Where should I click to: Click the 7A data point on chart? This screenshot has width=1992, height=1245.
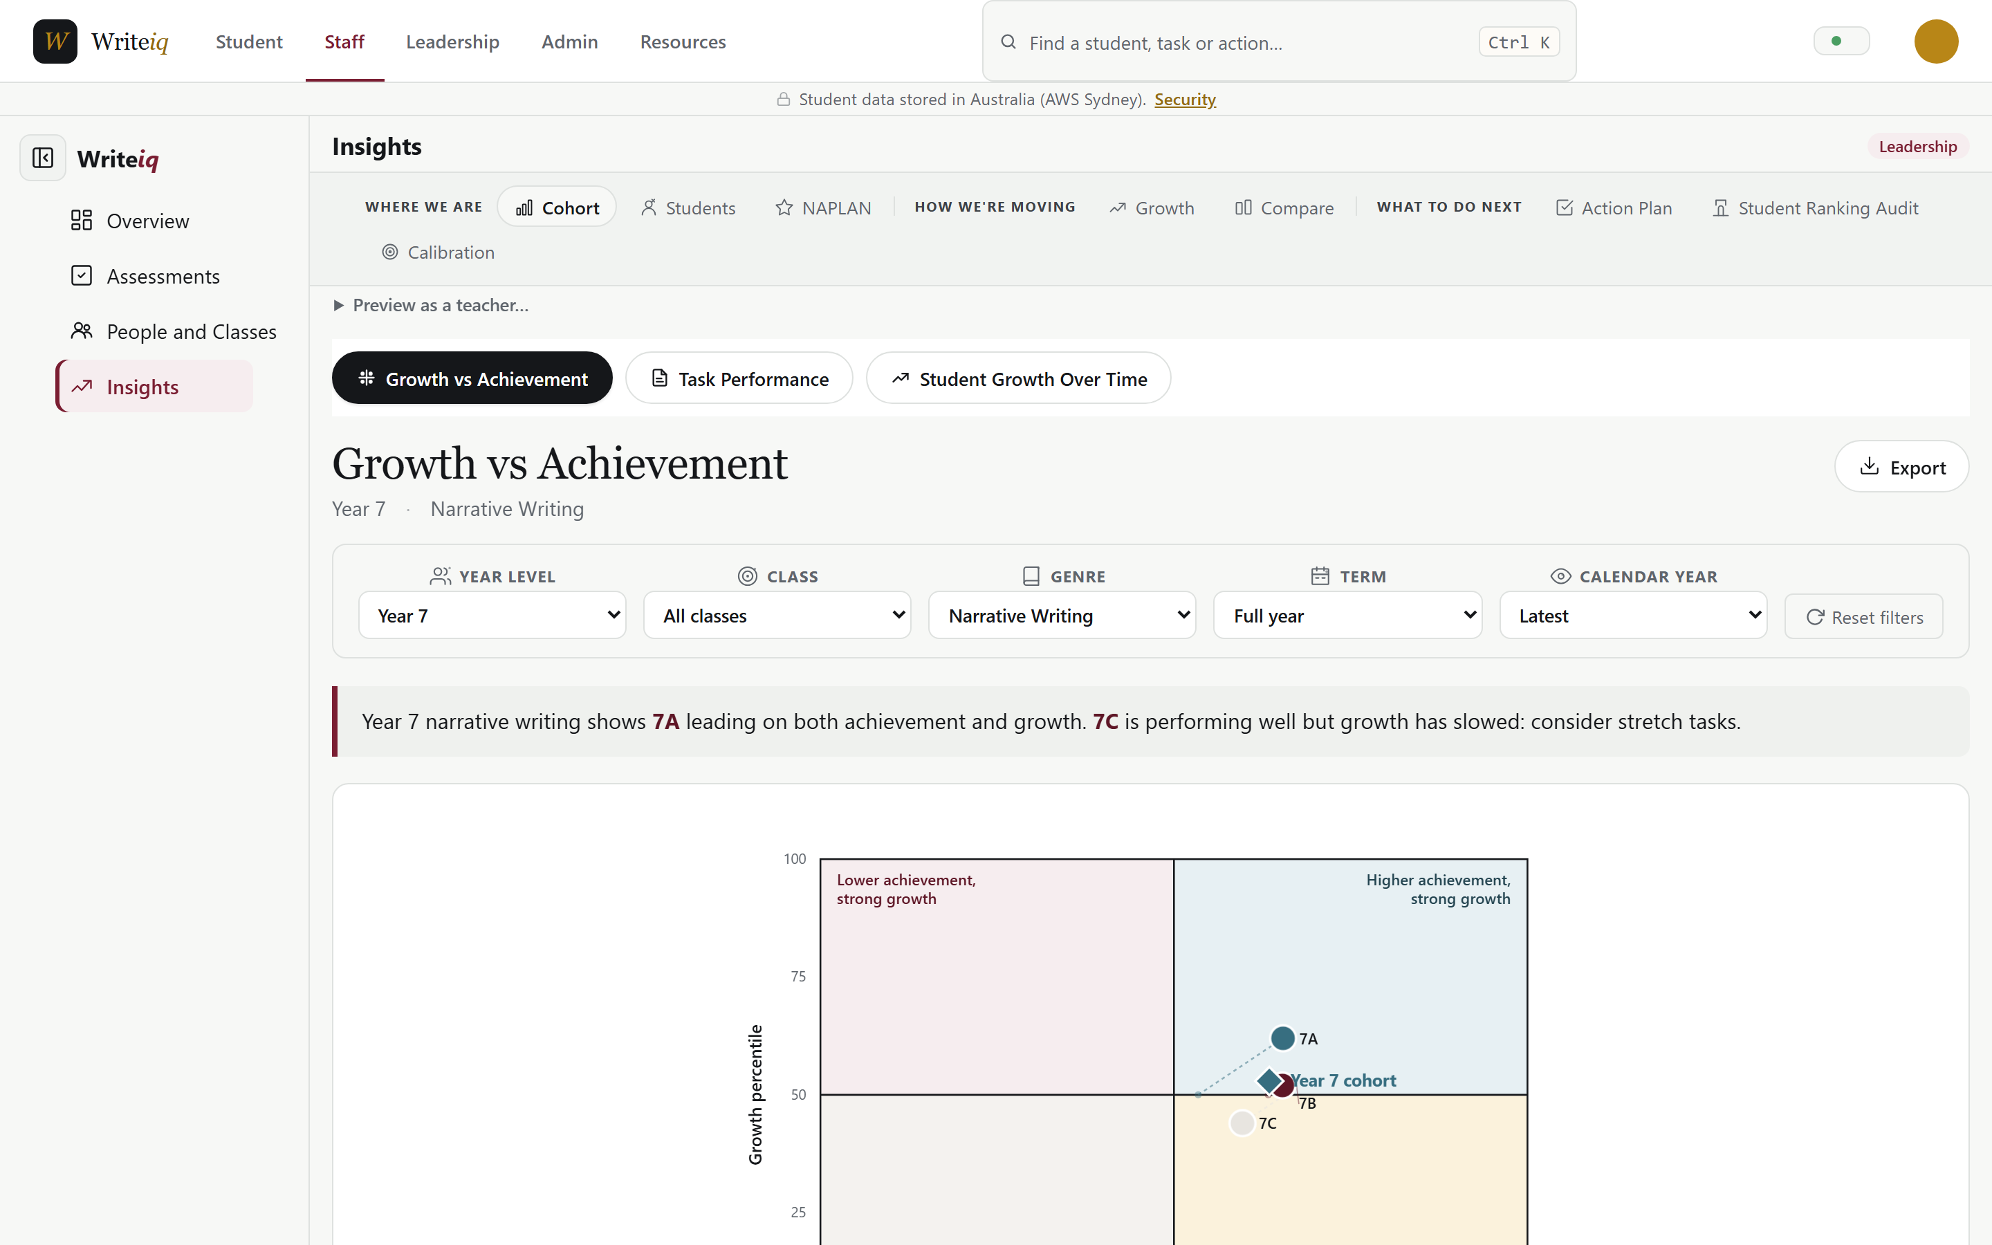click(x=1282, y=1037)
